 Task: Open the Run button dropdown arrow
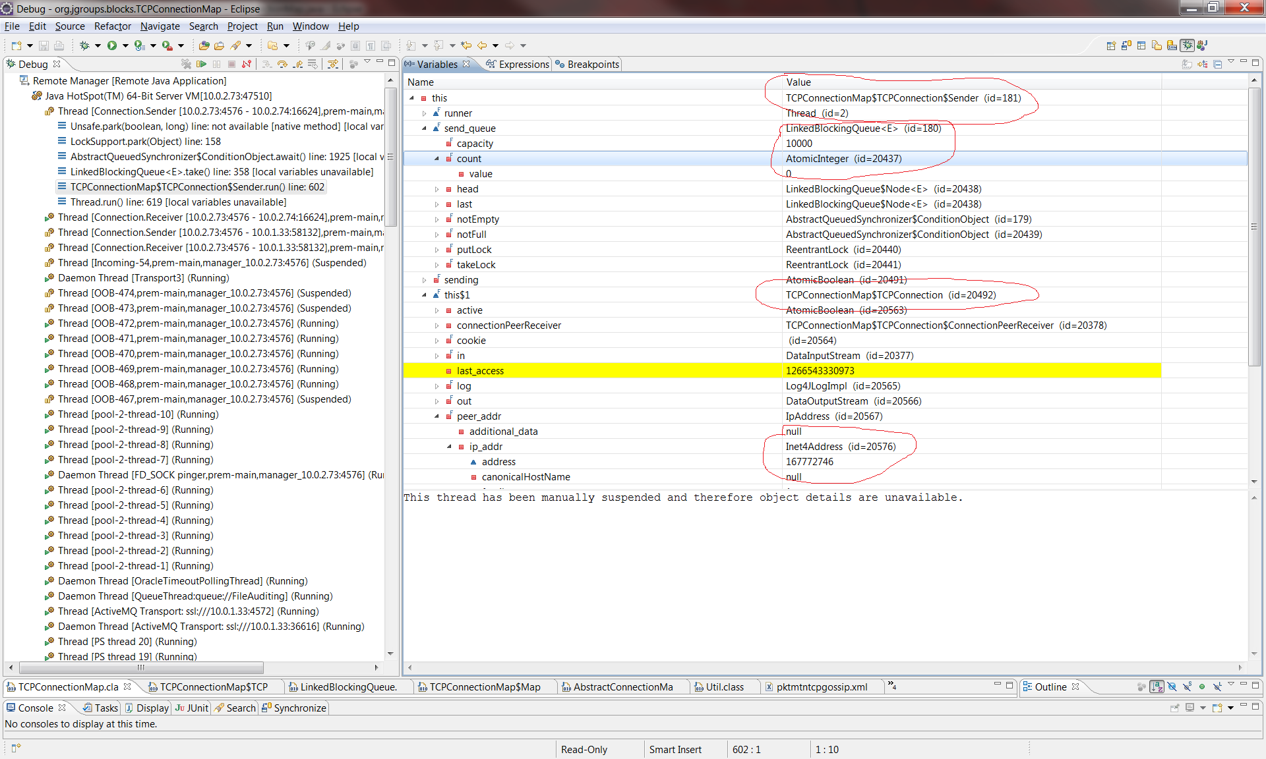125,45
